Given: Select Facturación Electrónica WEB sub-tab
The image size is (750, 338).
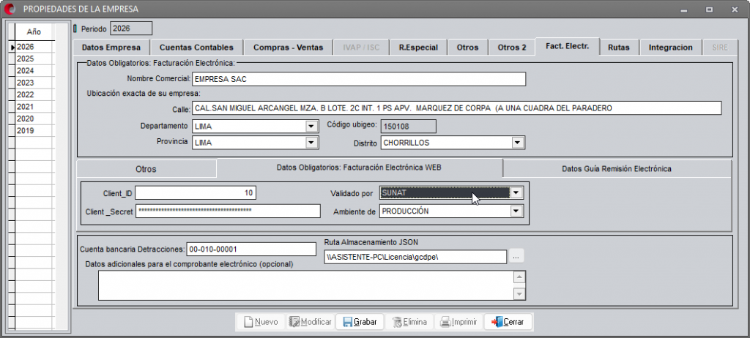Looking at the screenshot, I should point(359,168).
